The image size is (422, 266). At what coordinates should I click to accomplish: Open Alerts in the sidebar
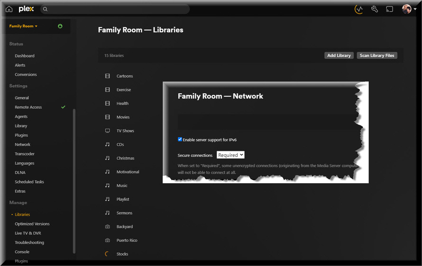click(x=20, y=65)
